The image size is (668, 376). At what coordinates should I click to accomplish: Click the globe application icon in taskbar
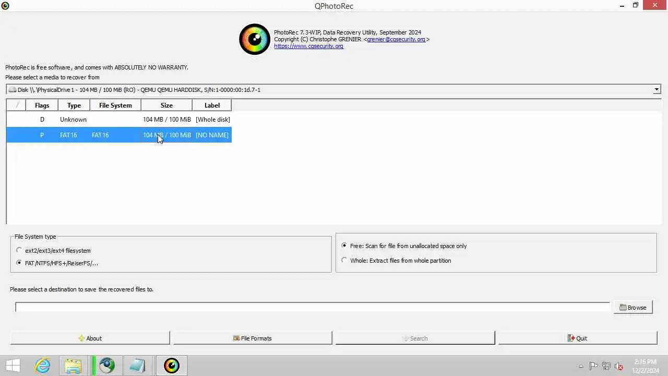(x=107, y=366)
